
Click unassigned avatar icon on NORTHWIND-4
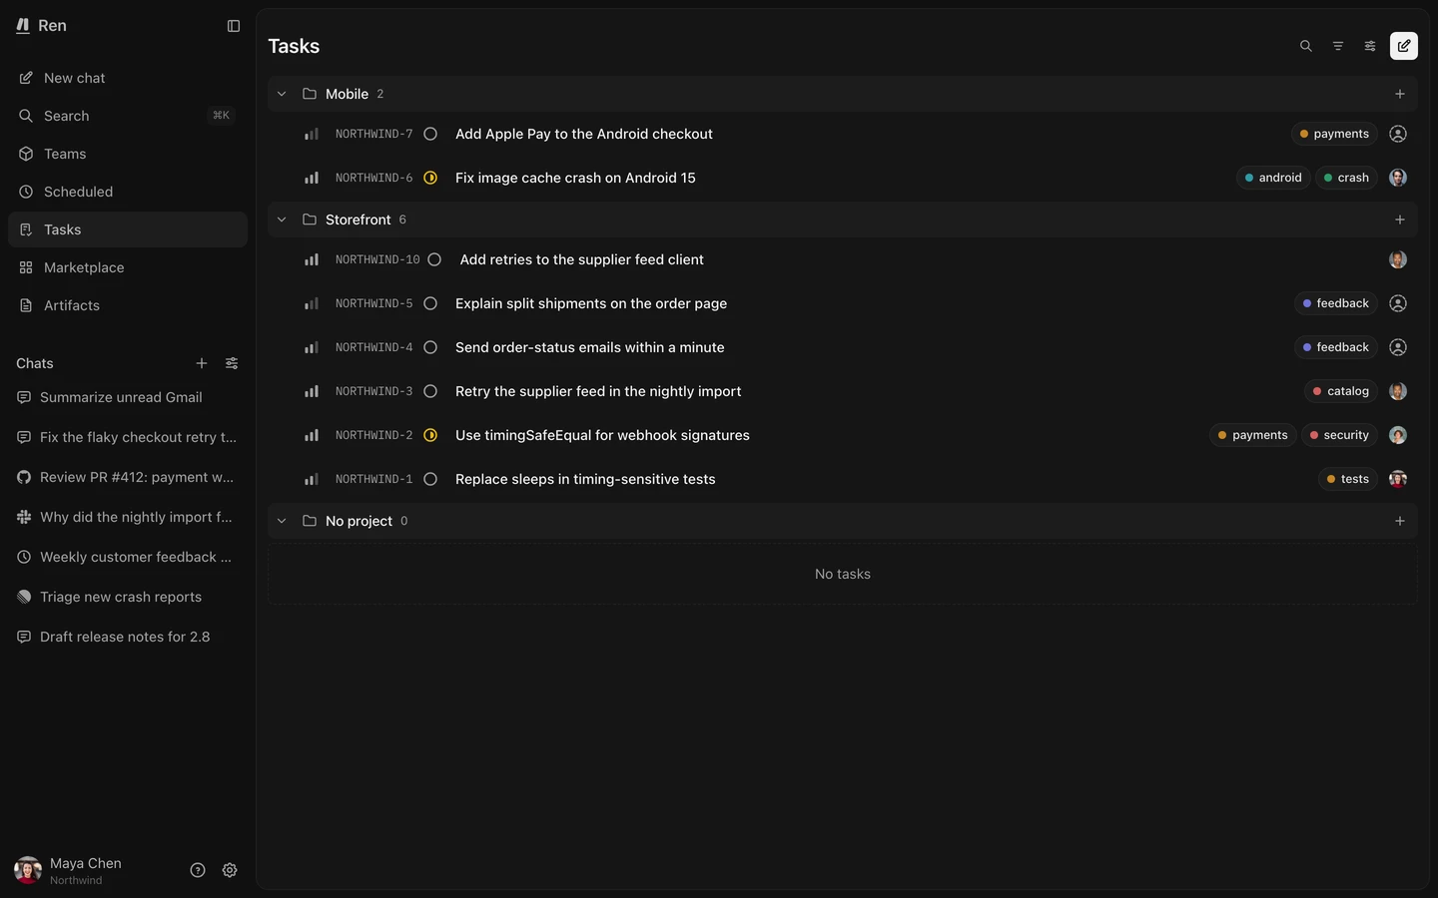click(1398, 347)
